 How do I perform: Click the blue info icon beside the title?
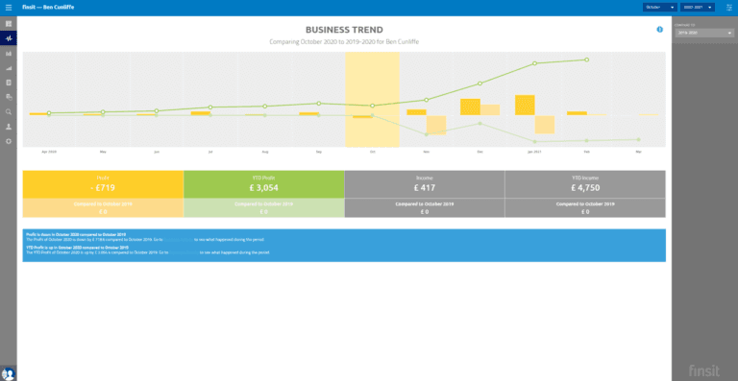(659, 30)
